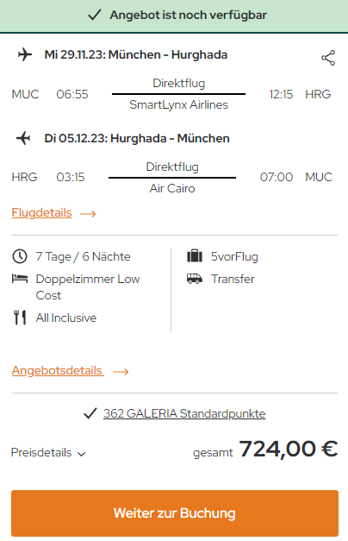Click the suitcase icon beside 5vorFlug
The width and height of the screenshot is (348, 541).
pyautogui.click(x=195, y=256)
